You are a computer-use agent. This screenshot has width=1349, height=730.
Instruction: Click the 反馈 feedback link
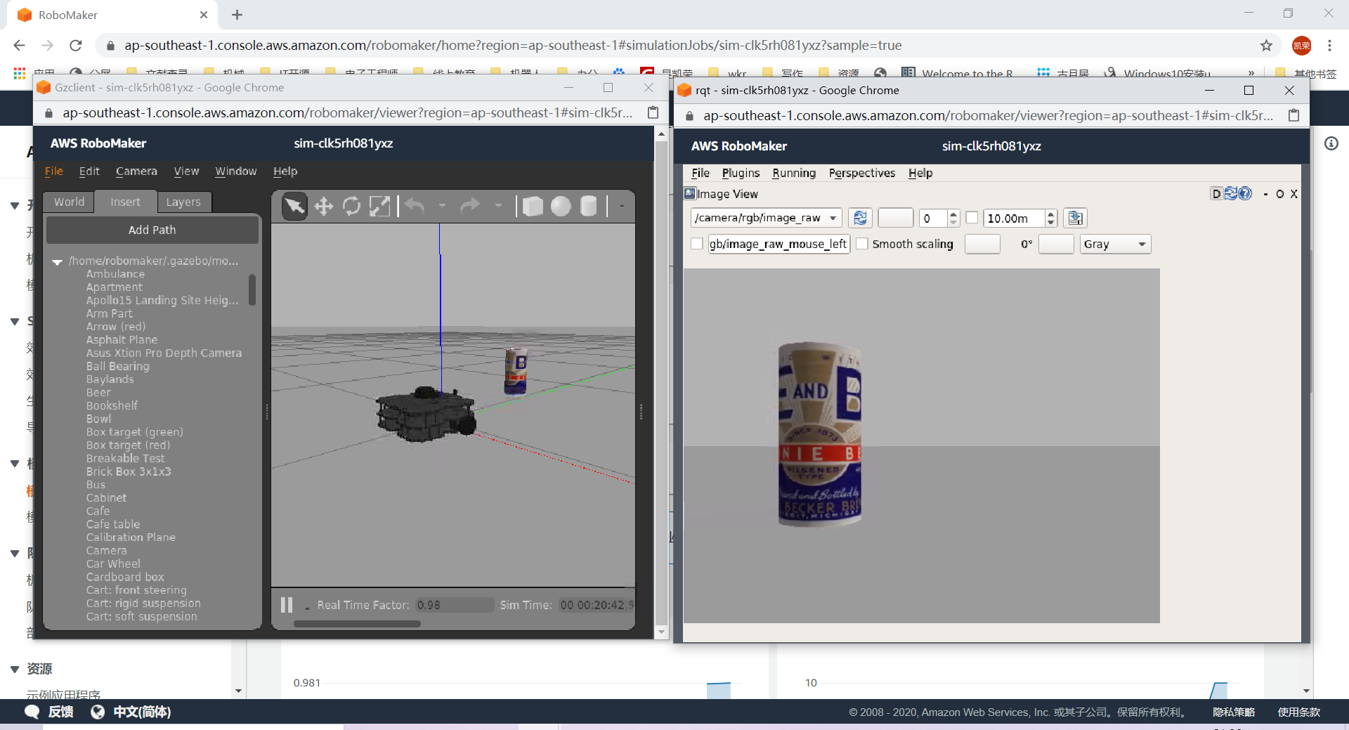pos(60,712)
